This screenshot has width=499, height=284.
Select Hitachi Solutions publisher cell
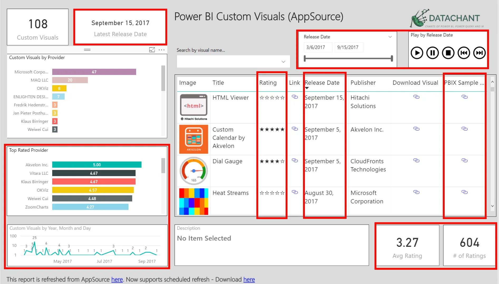(363, 102)
